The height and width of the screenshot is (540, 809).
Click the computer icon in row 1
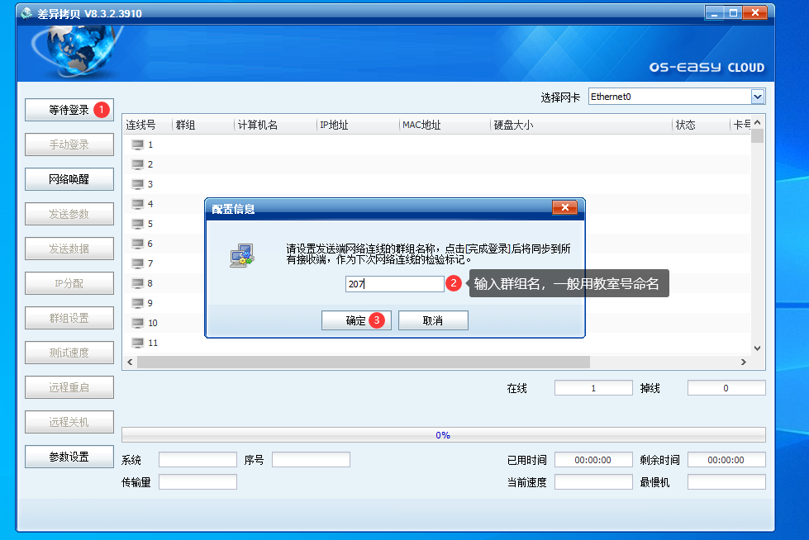click(x=137, y=144)
